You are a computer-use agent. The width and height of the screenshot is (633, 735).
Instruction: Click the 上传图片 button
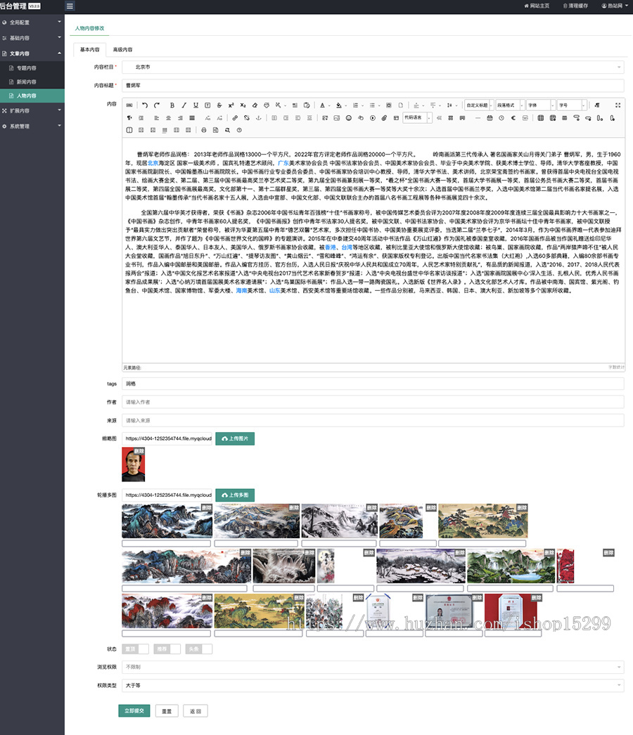[235, 438]
